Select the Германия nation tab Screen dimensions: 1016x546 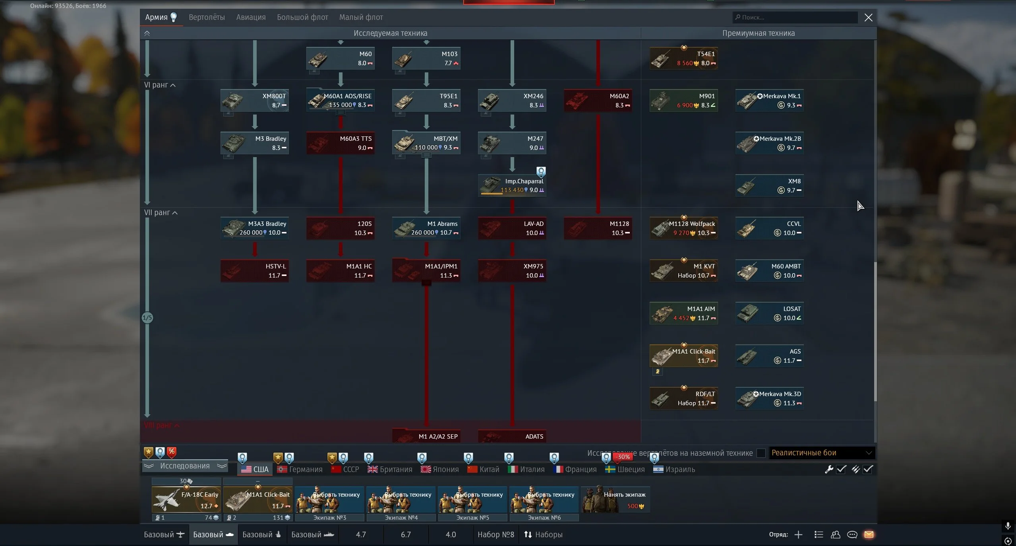tap(300, 469)
